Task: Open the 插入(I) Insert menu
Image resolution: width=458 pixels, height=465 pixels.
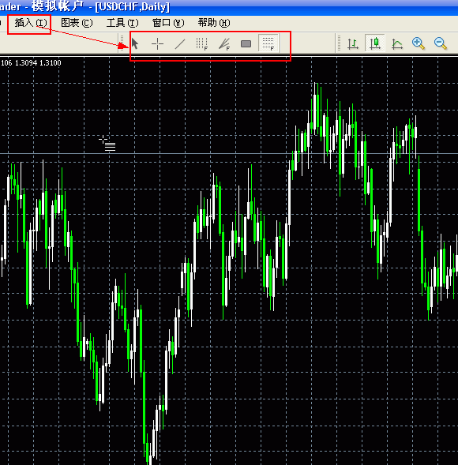Action: coord(31,23)
